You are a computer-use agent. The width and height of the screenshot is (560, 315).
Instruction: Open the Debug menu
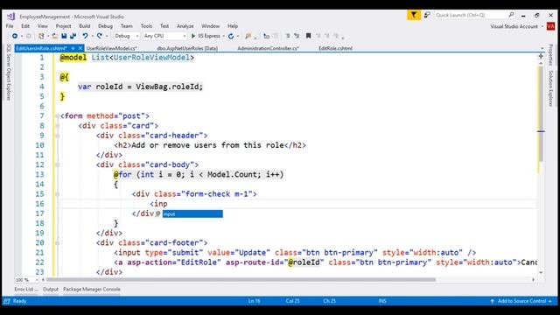(x=105, y=26)
